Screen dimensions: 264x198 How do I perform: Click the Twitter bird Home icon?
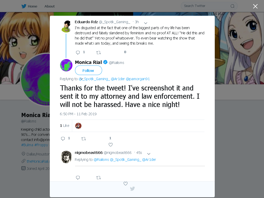pyautogui.click(x=24, y=6)
